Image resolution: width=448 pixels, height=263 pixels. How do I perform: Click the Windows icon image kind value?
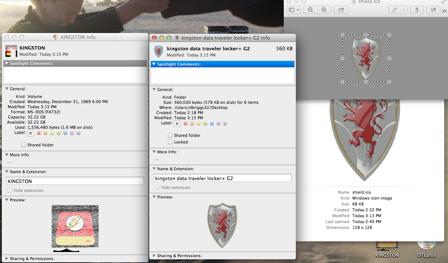point(372,198)
